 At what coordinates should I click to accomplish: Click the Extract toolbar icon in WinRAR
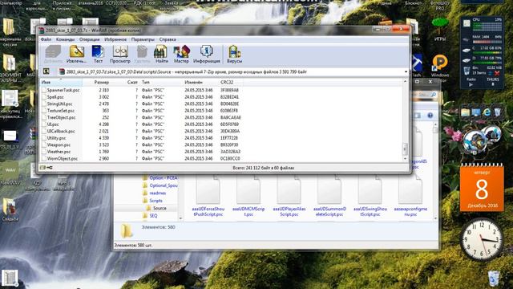click(x=77, y=55)
